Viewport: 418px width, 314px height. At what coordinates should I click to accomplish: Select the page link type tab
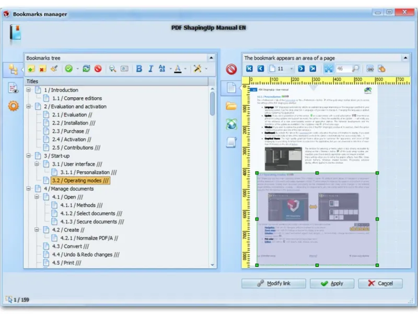point(231,88)
